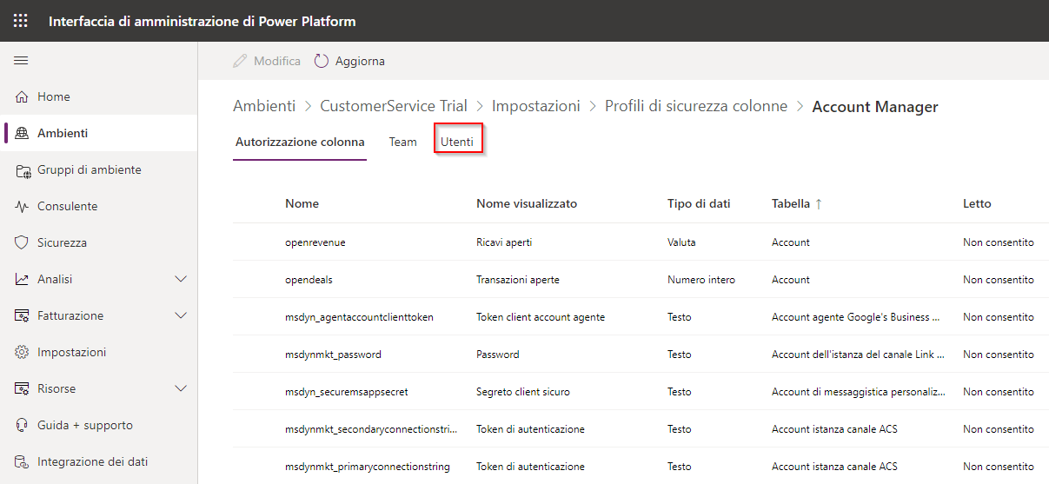
Task: Click the Gruppi di ambiente folder icon
Action: 23,170
